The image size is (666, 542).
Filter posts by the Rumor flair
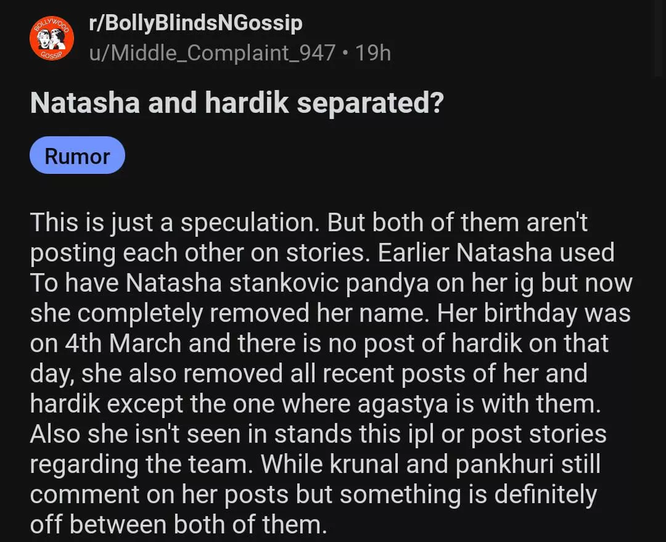77,155
